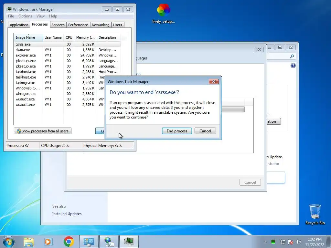Open the Options menu in Task Manager
Image resolution: width=331 pixels, height=248 pixels.
pyautogui.click(x=25, y=16)
